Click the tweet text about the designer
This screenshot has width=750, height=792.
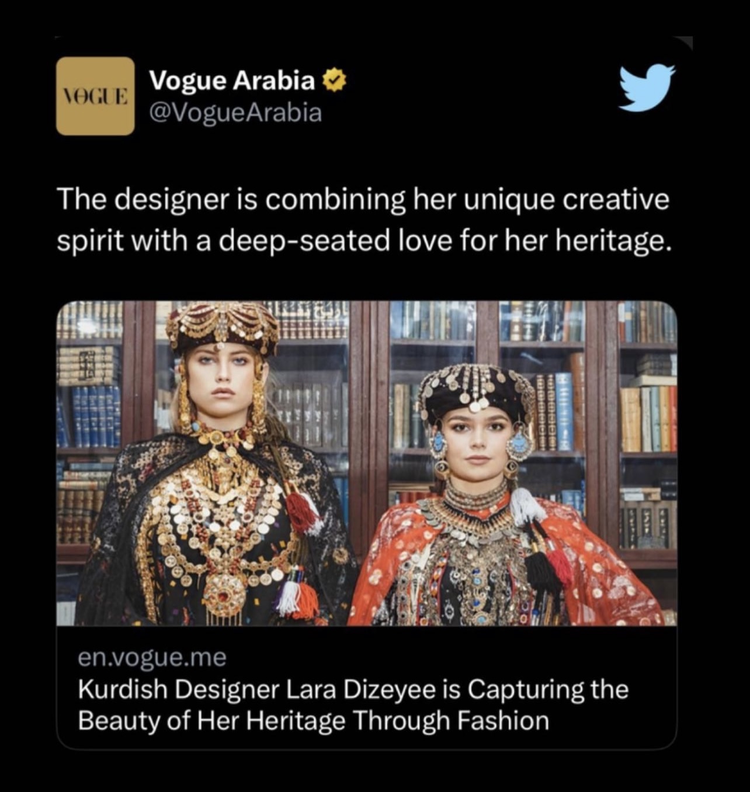point(362,219)
